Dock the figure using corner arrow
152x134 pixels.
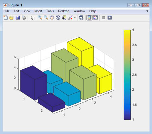147,11
